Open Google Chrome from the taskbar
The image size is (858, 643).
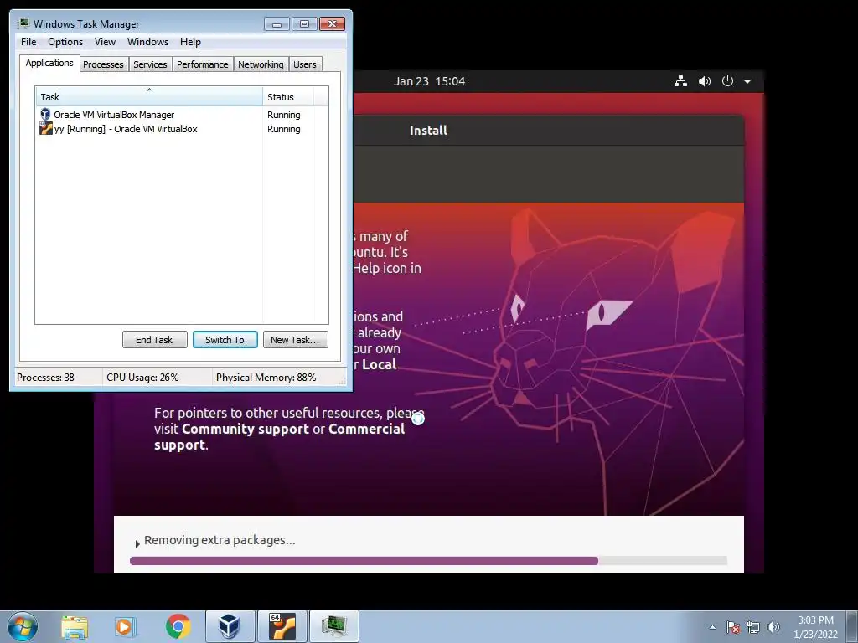tap(178, 626)
